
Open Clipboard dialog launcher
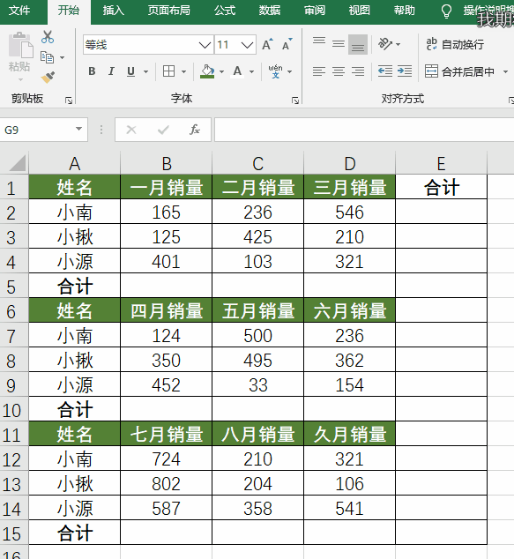coord(69,101)
